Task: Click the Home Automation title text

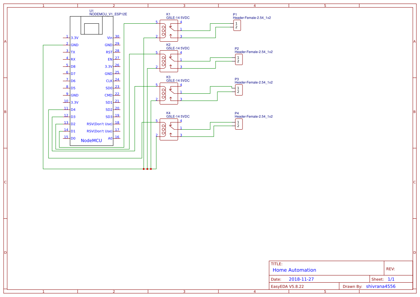Action: coord(294,270)
